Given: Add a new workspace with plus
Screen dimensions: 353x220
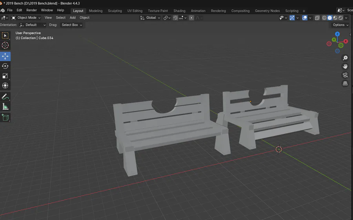Looking at the screenshot, I should 304,11.
